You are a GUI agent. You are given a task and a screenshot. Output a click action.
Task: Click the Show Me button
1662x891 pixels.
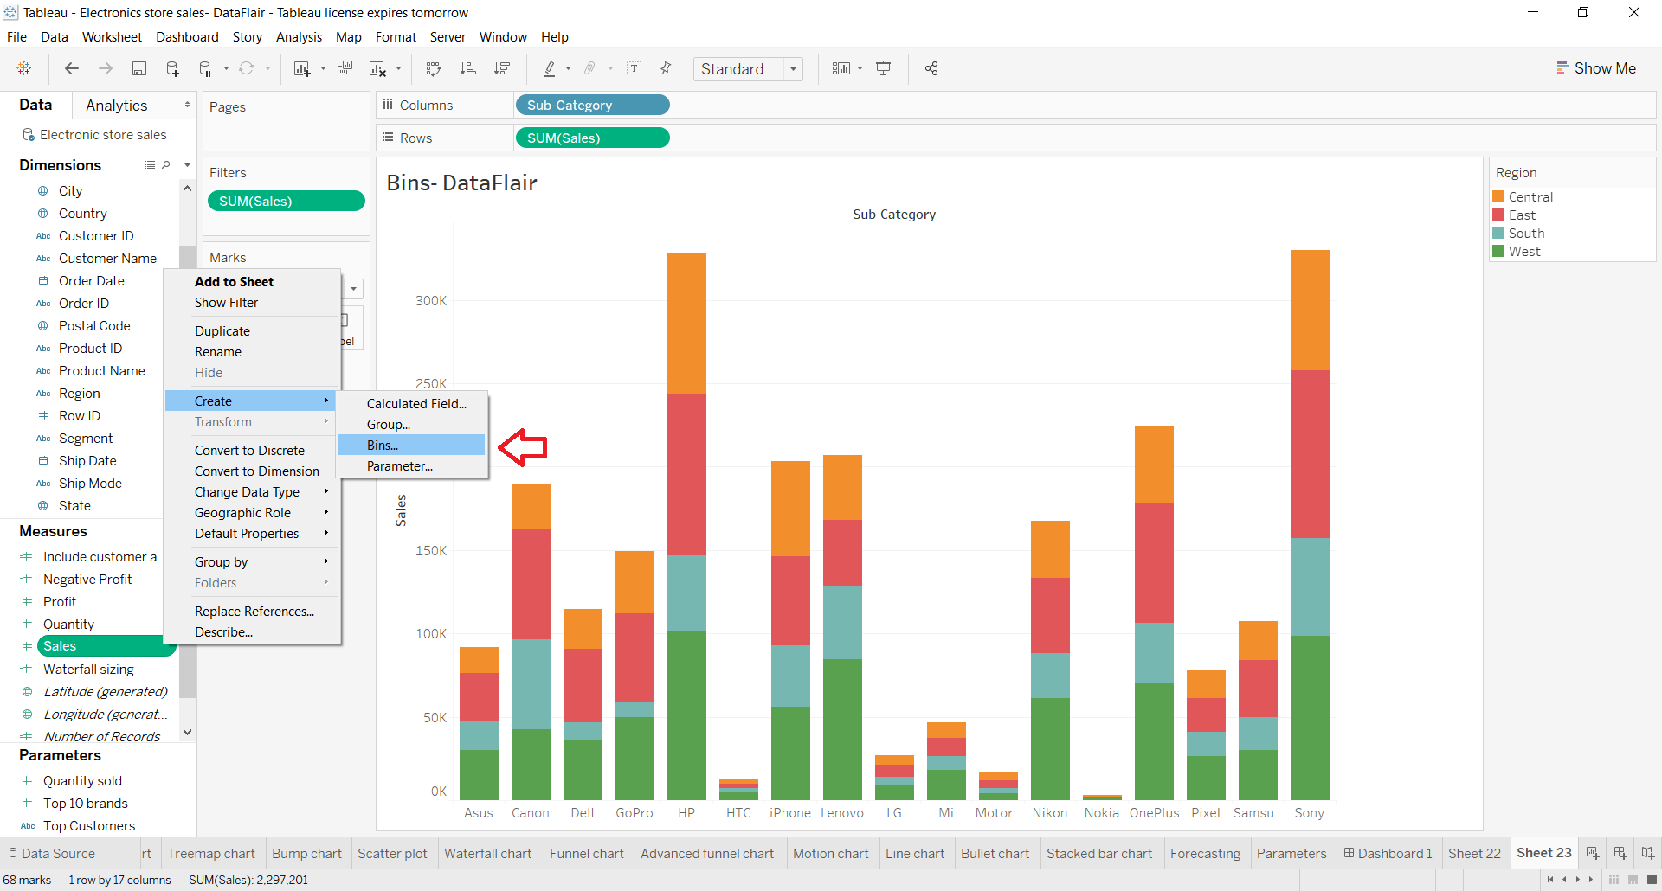(1595, 68)
